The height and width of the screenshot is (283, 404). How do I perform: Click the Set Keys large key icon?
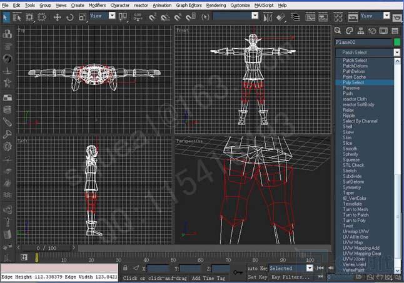pyautogui.click(x=238, y=272)
